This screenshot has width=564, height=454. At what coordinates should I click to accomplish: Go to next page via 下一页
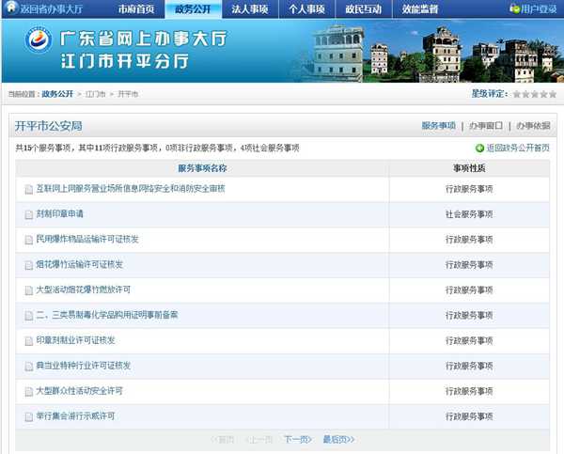(x=297, y=439)
